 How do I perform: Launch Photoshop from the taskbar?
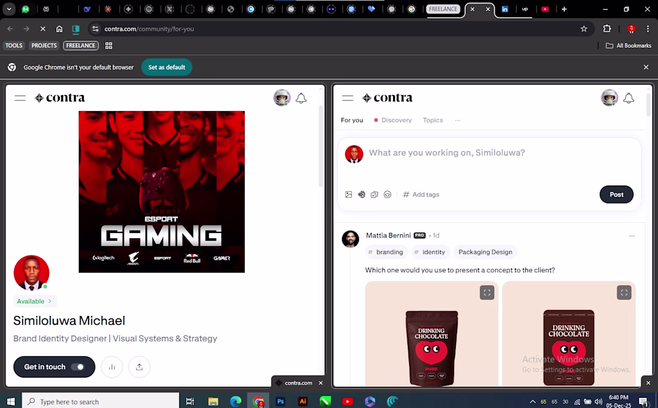click(281, 401)
